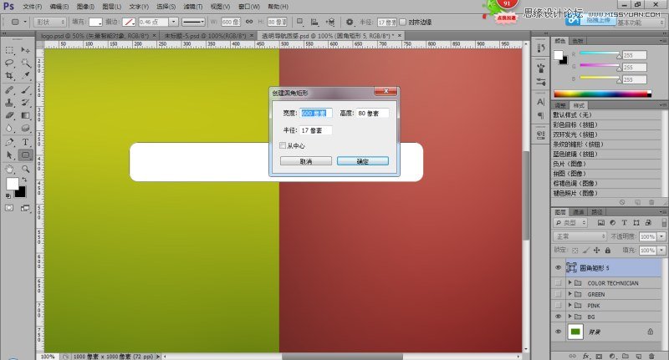Screen dimensions: 669x360
Task: Click the lock all icon in Layers panel
Action: coord(608,250)
